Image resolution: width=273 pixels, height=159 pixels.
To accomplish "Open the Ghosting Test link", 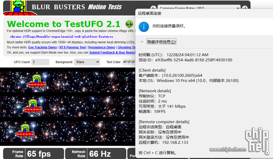I will click(126, 47).
